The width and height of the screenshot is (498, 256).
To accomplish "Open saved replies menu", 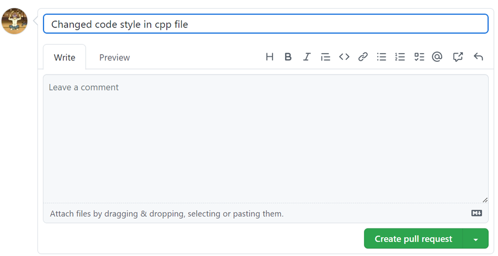I will point(478,57).
